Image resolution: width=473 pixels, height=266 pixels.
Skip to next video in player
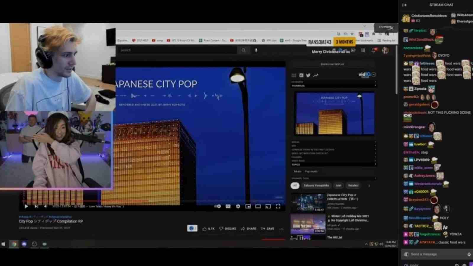tap(36, 206)
